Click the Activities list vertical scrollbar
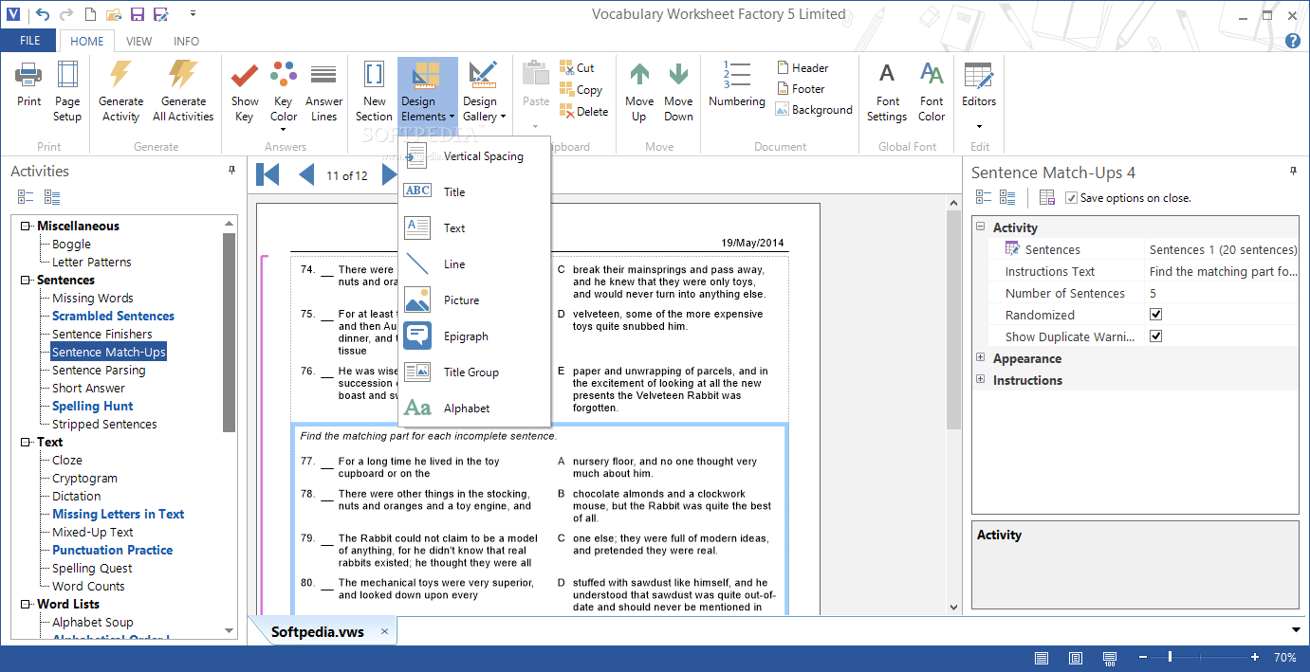 pyautogui.click(x=229, y=332)
